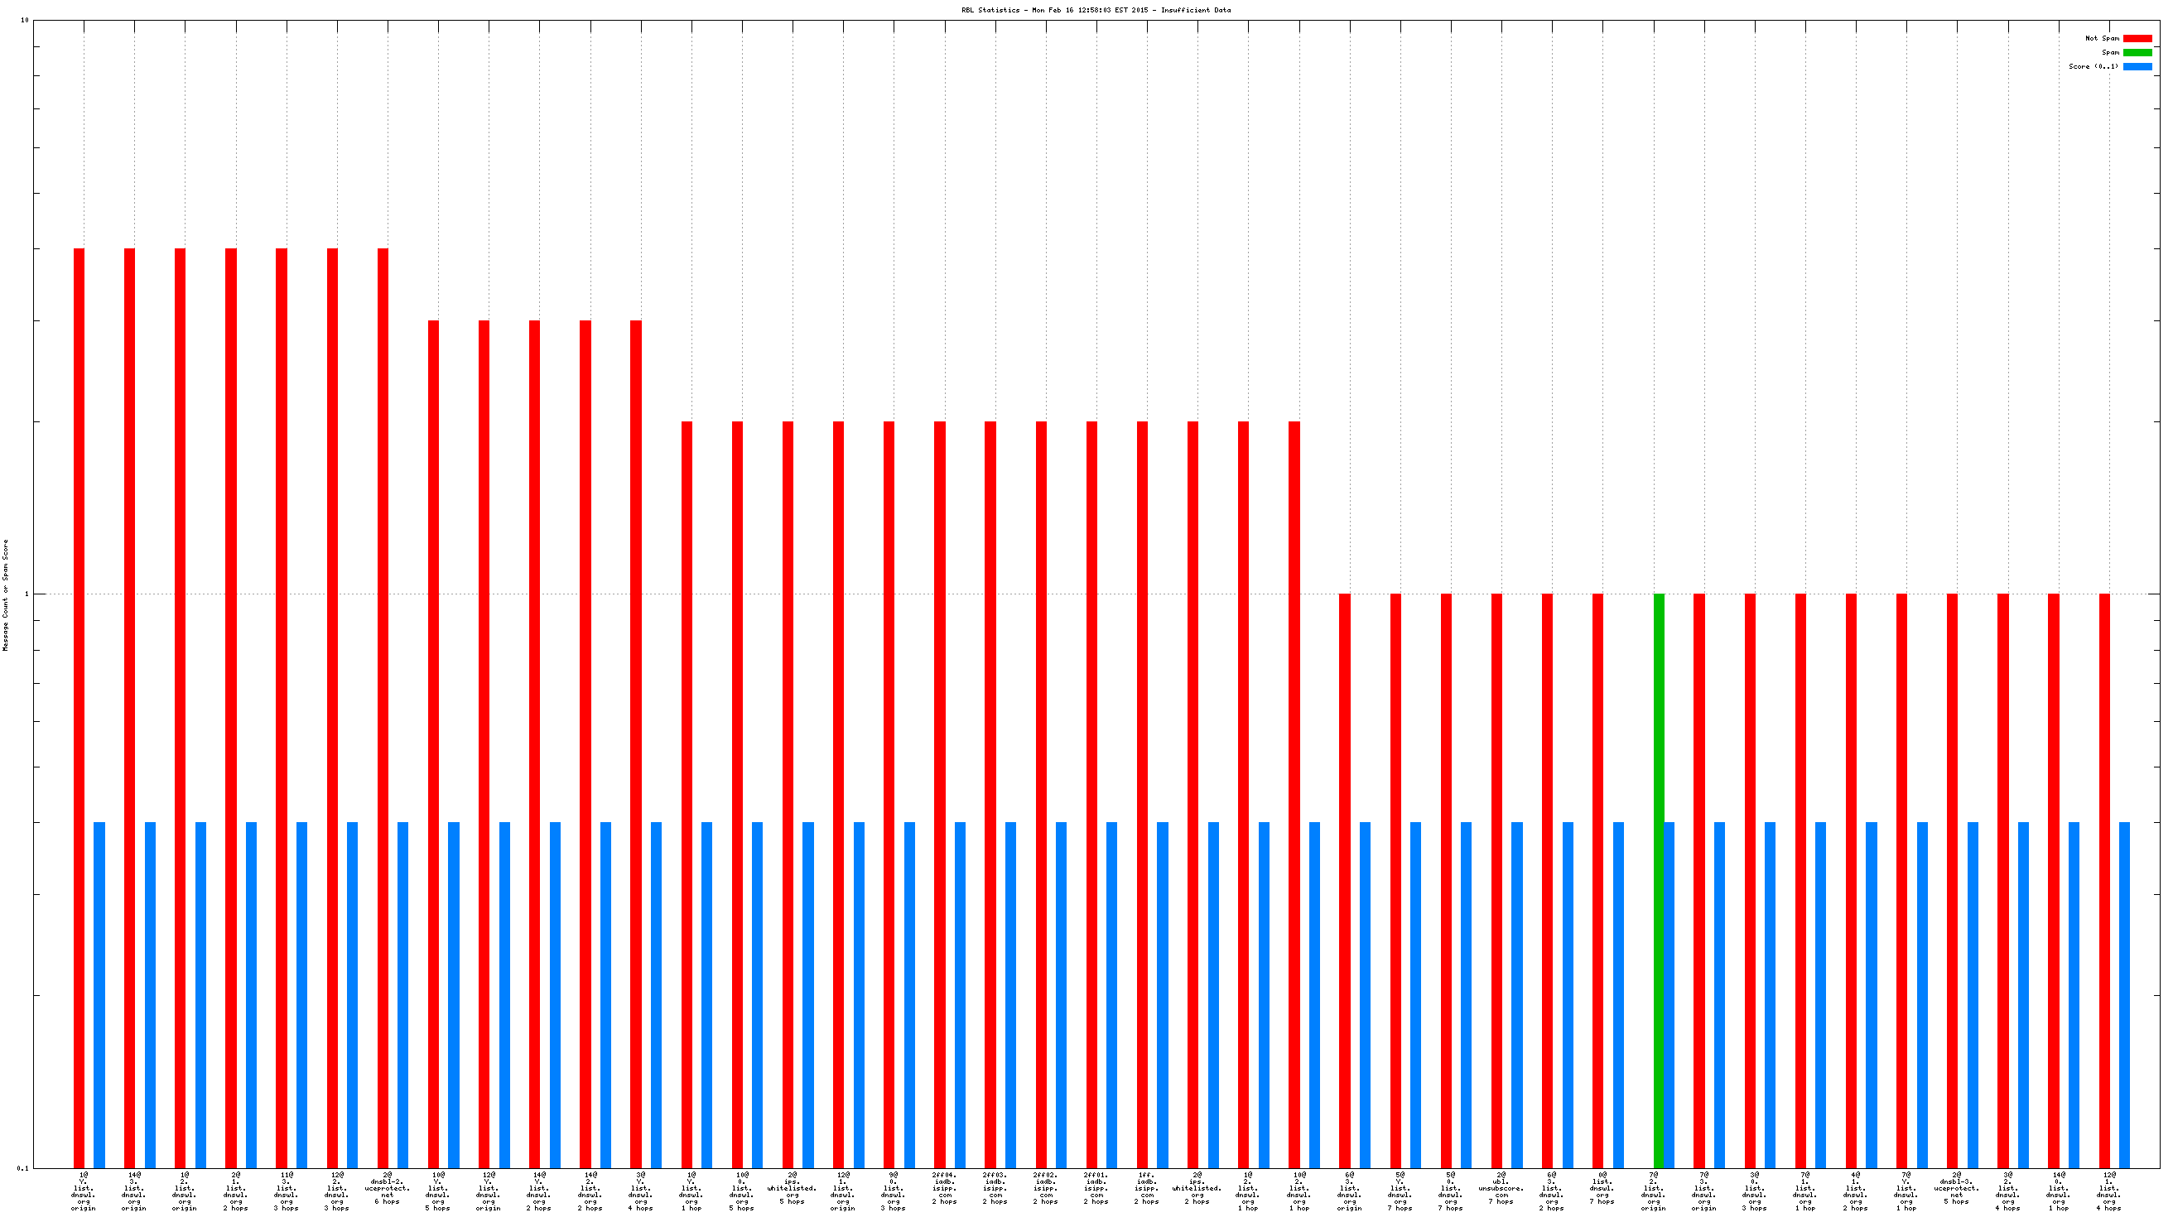Click the y-axis tick label 10
The image size is (2173, 1222).
pos(25,20)
